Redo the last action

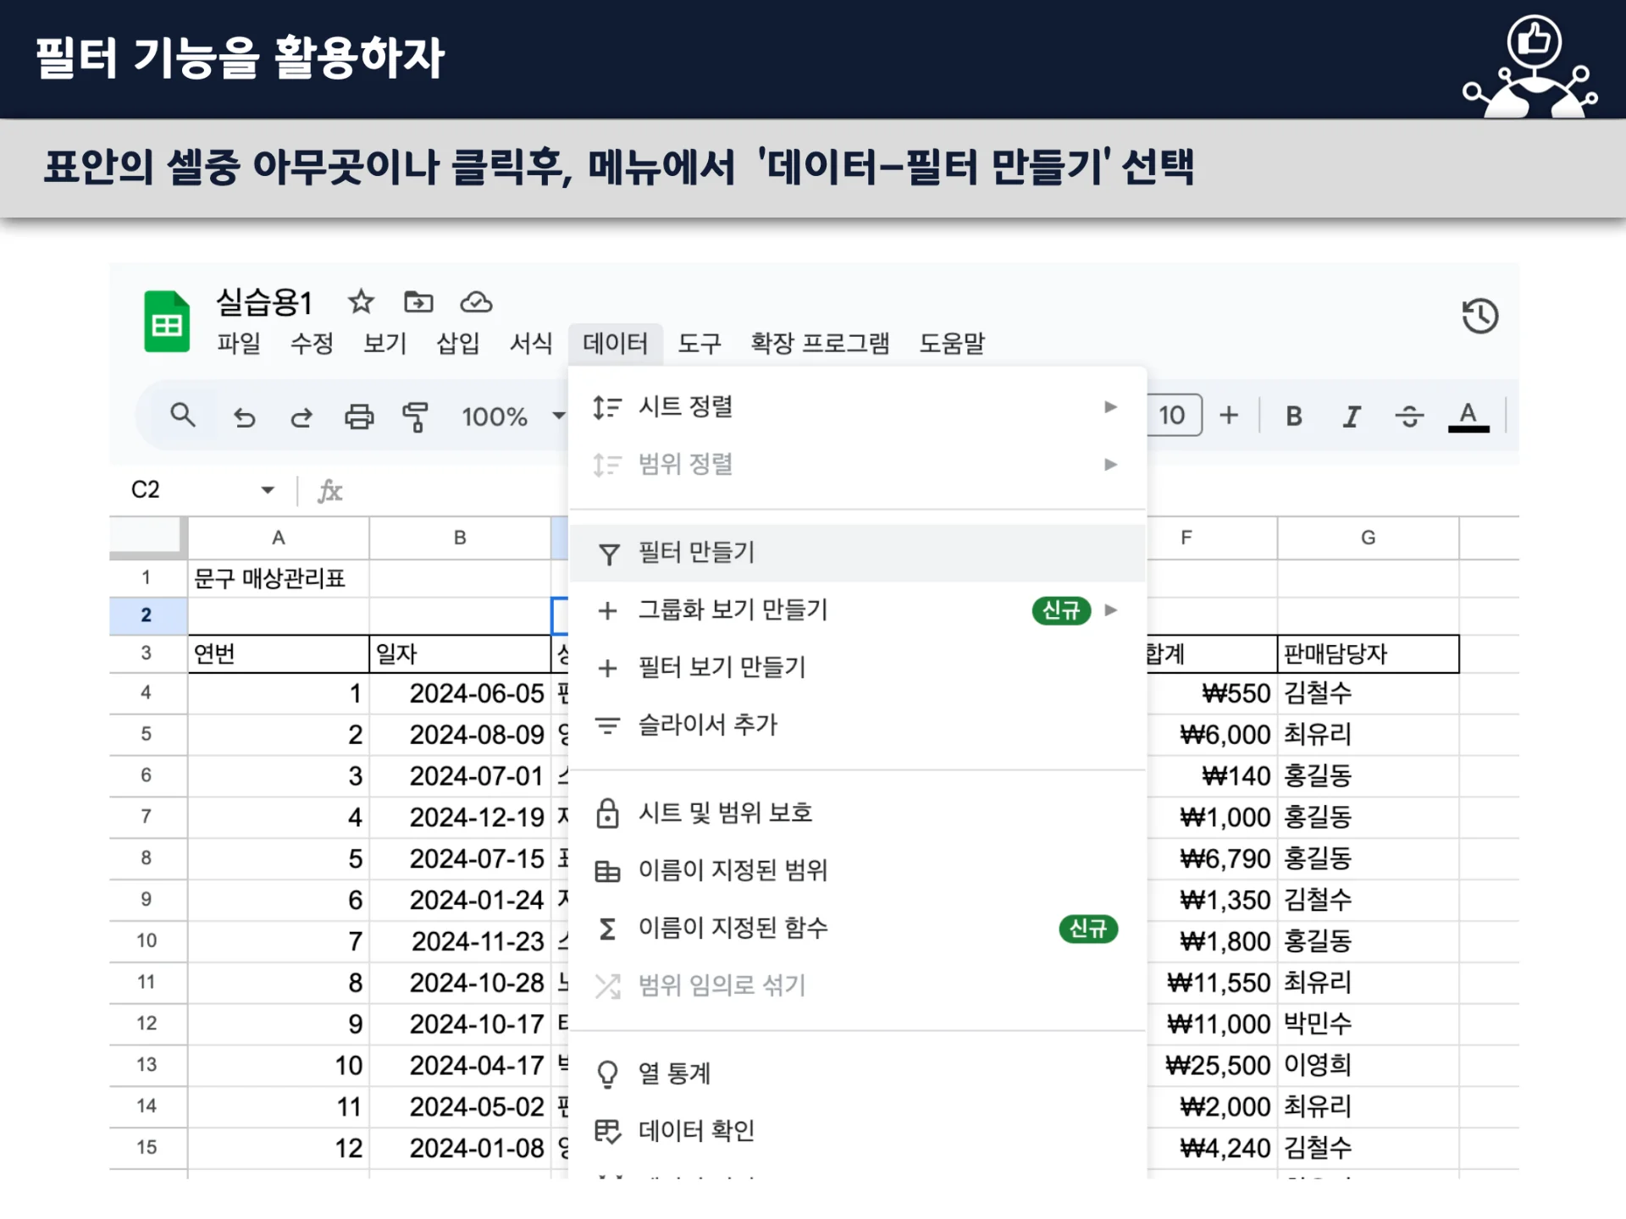tap(301, 416)
